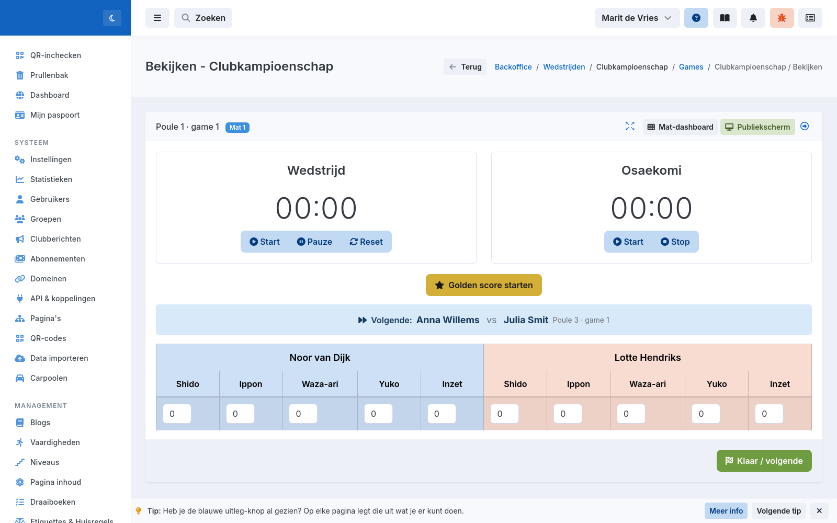The image size is (837, 523).
Task: Report a bug with the bug icon
Action: [x=782, y=18]
